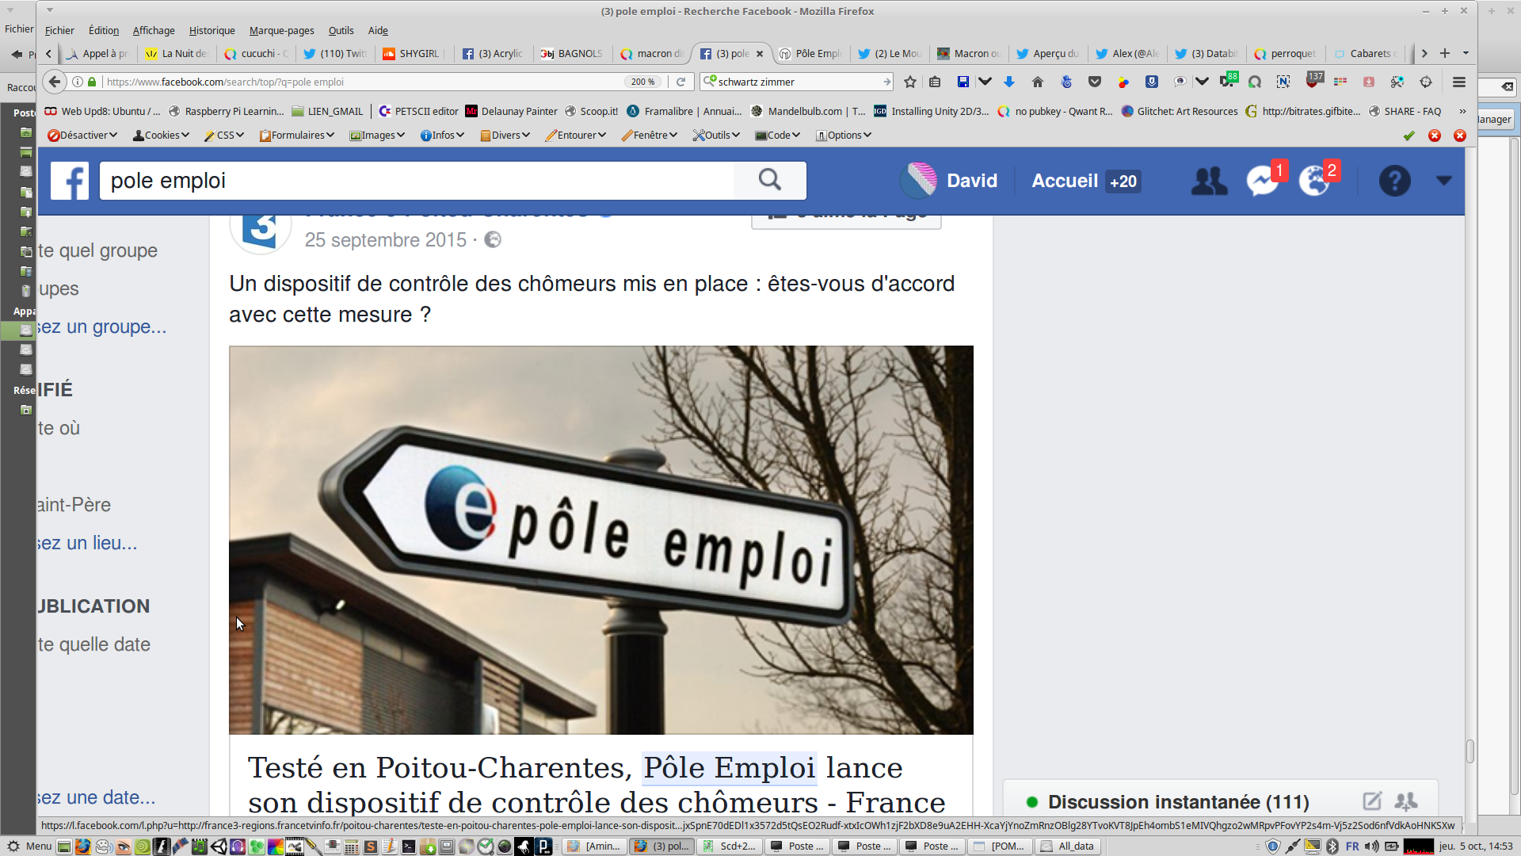Switch to the BAGNOLS tab
The image size is (1521, 856).
pos(572,54)
